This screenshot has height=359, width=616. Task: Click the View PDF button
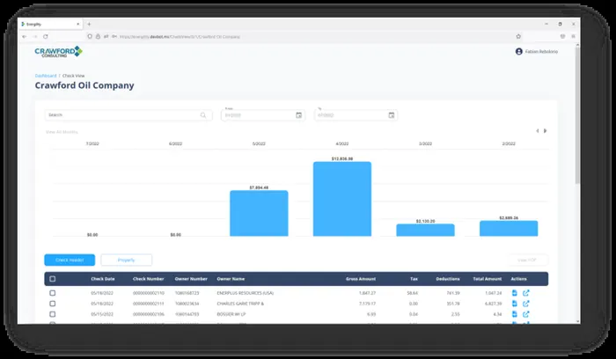(x=527, y=260)
